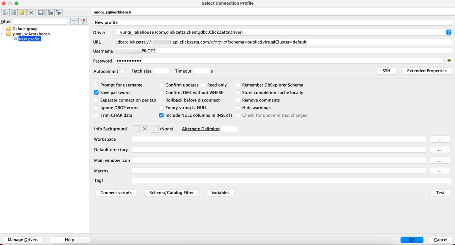Screen dimensions: 455x245
Task: Save profiles using the floppy disk icon
Action: (x=41, y=13)
